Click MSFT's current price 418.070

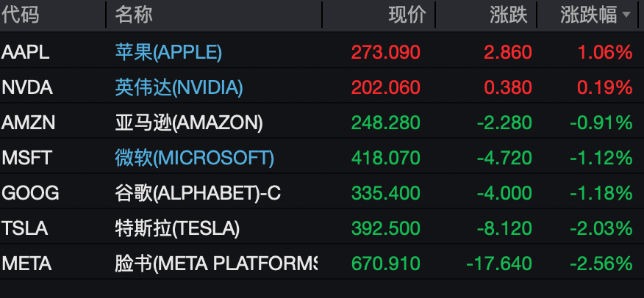(x=385, y=157)
